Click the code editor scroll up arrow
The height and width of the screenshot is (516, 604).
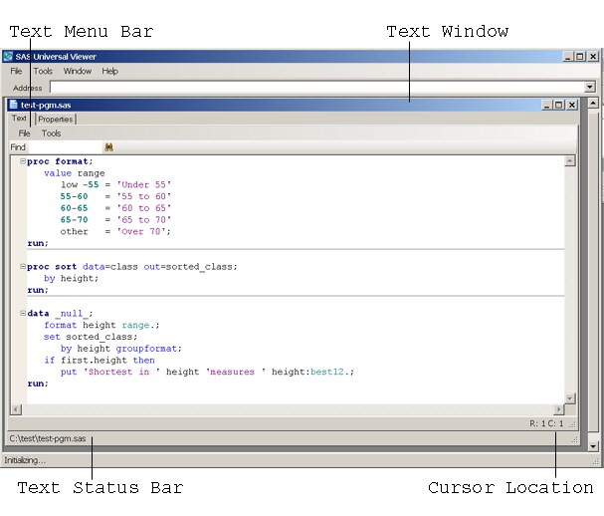(x=570, y=161)
